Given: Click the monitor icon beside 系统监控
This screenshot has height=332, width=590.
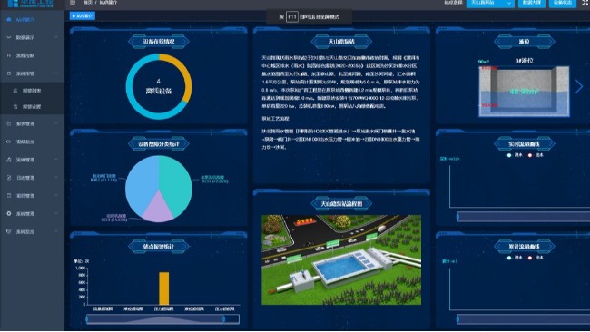Looking at the screenshot, I should click(9, 231).
